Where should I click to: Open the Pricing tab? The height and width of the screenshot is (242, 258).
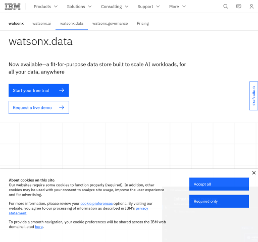coord(143,23)
